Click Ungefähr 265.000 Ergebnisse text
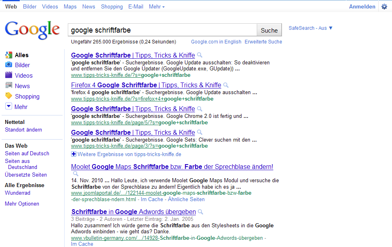The height and width of the screenshot is (247, 392). 124,42
